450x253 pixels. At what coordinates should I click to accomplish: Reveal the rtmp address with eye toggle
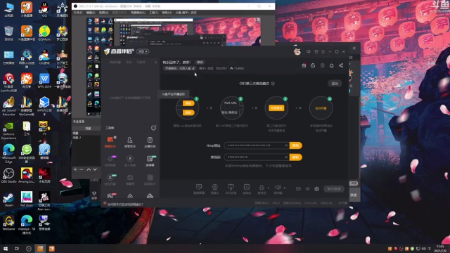coord(286,145)
